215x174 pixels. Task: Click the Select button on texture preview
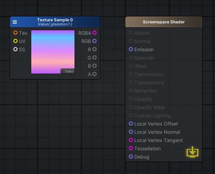68,71
